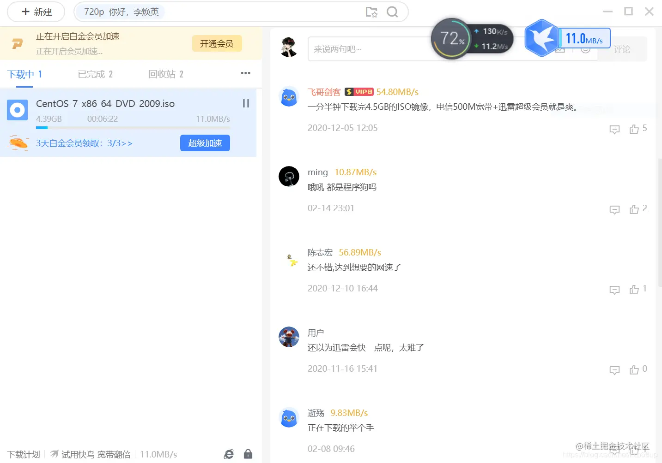
Task: Click the 72% circular usage monitor
Action: [452, 39]
